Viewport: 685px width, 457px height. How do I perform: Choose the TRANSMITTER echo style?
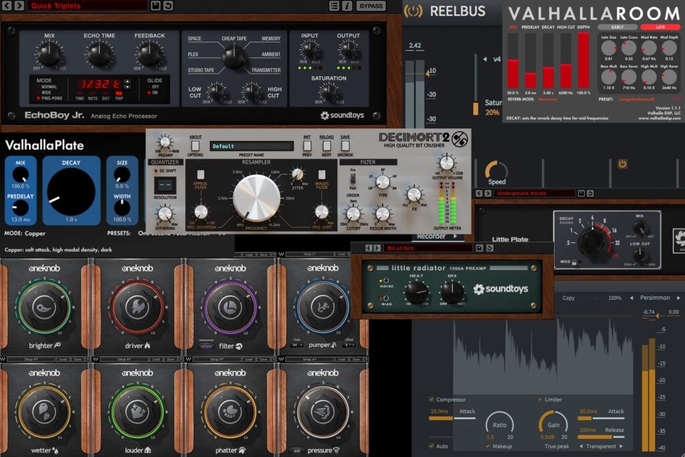[266, 70]
